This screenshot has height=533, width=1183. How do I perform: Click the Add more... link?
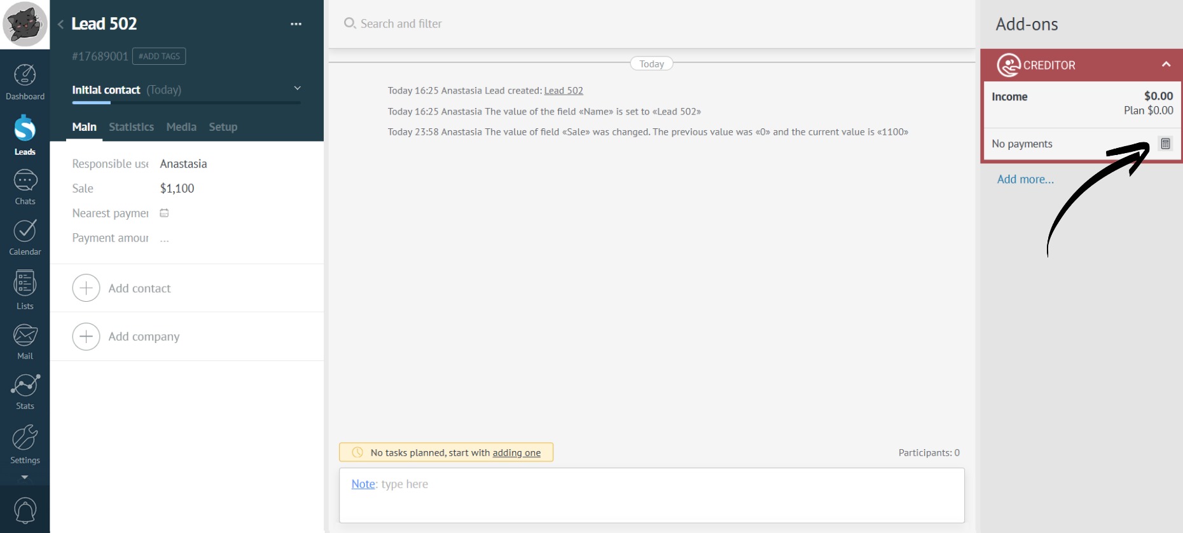coord(1025,179)
